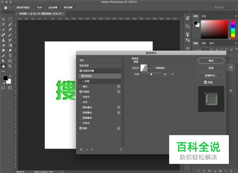Select the Zoom magnifier tool

(10, 66)
